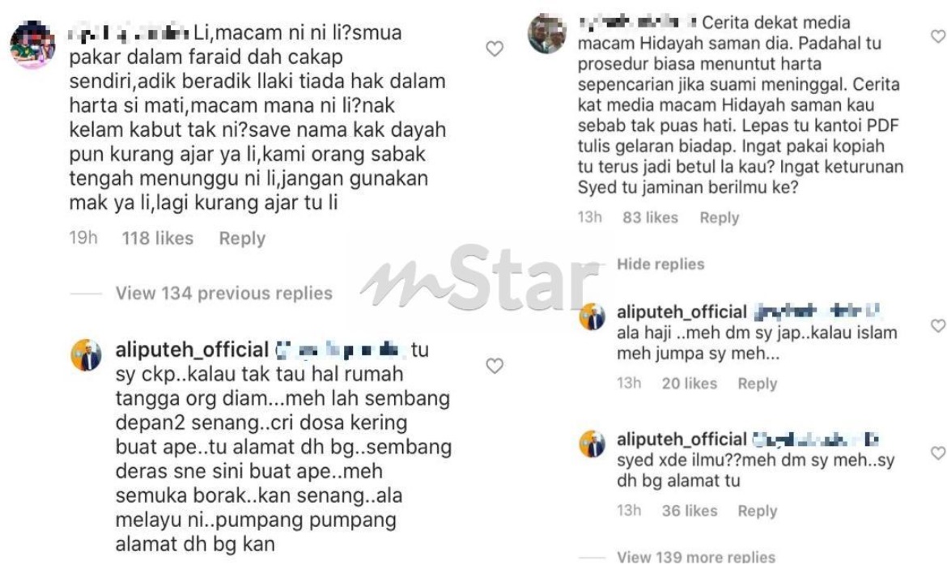
Task: Open aliputeh_official avatar beside 'syed xde ilmu' reply
Action: (592, 444)
